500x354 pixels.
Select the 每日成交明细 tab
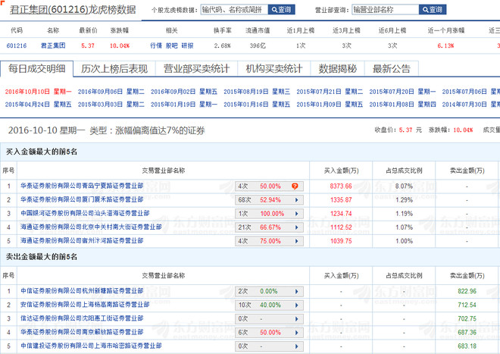(36, 69)
